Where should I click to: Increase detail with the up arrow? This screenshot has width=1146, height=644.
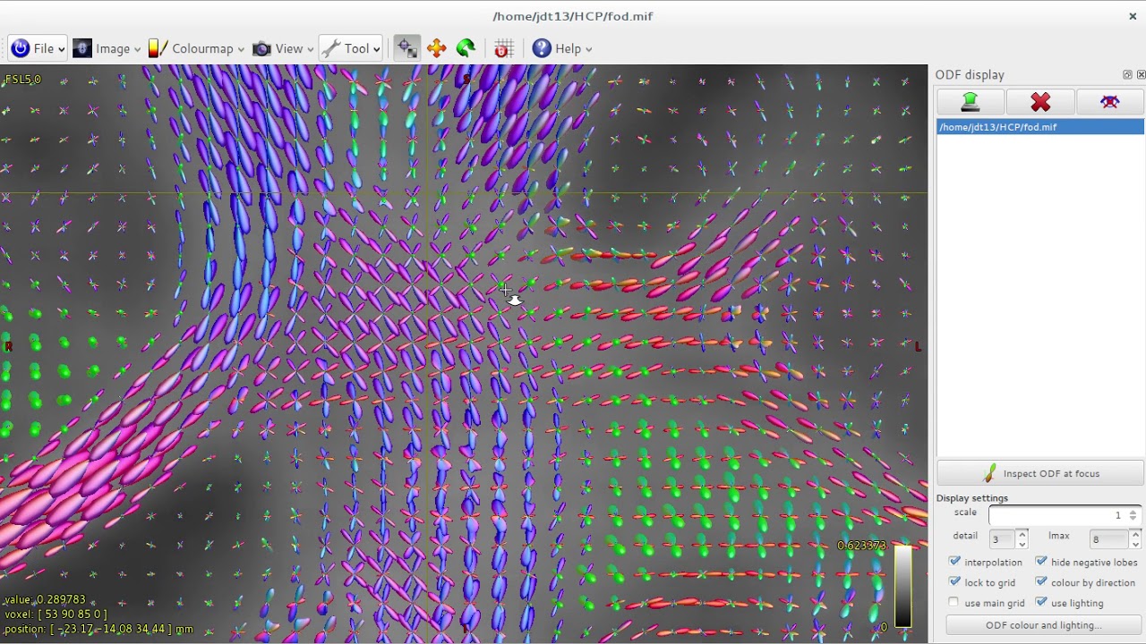[x=1022, y=535]
